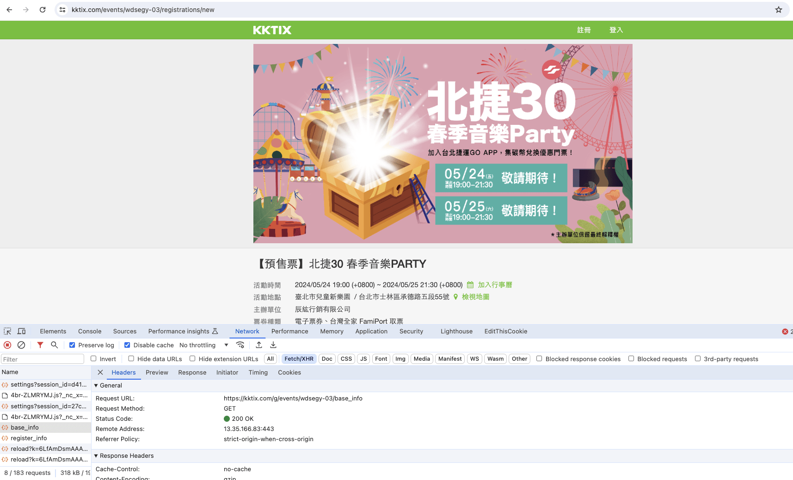Click the KKTIX logo
This screenshot has height=480, width=793.
click(x=272, y=30)
